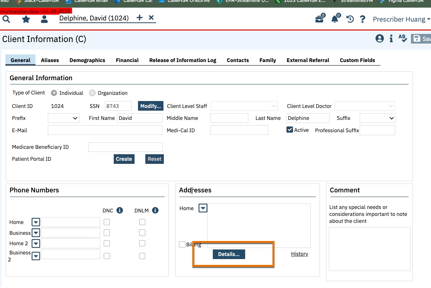Run the spell check icon
Image resolution: width=431 pixels, height=288 pixels.
click(x=402, y=38)
